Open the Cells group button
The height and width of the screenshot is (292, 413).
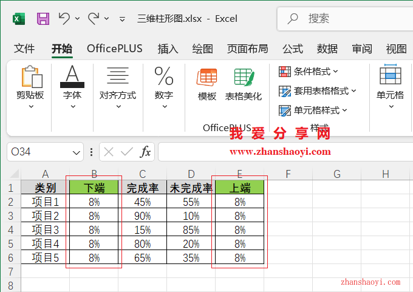pyautogui.click(x=390, y=84)
